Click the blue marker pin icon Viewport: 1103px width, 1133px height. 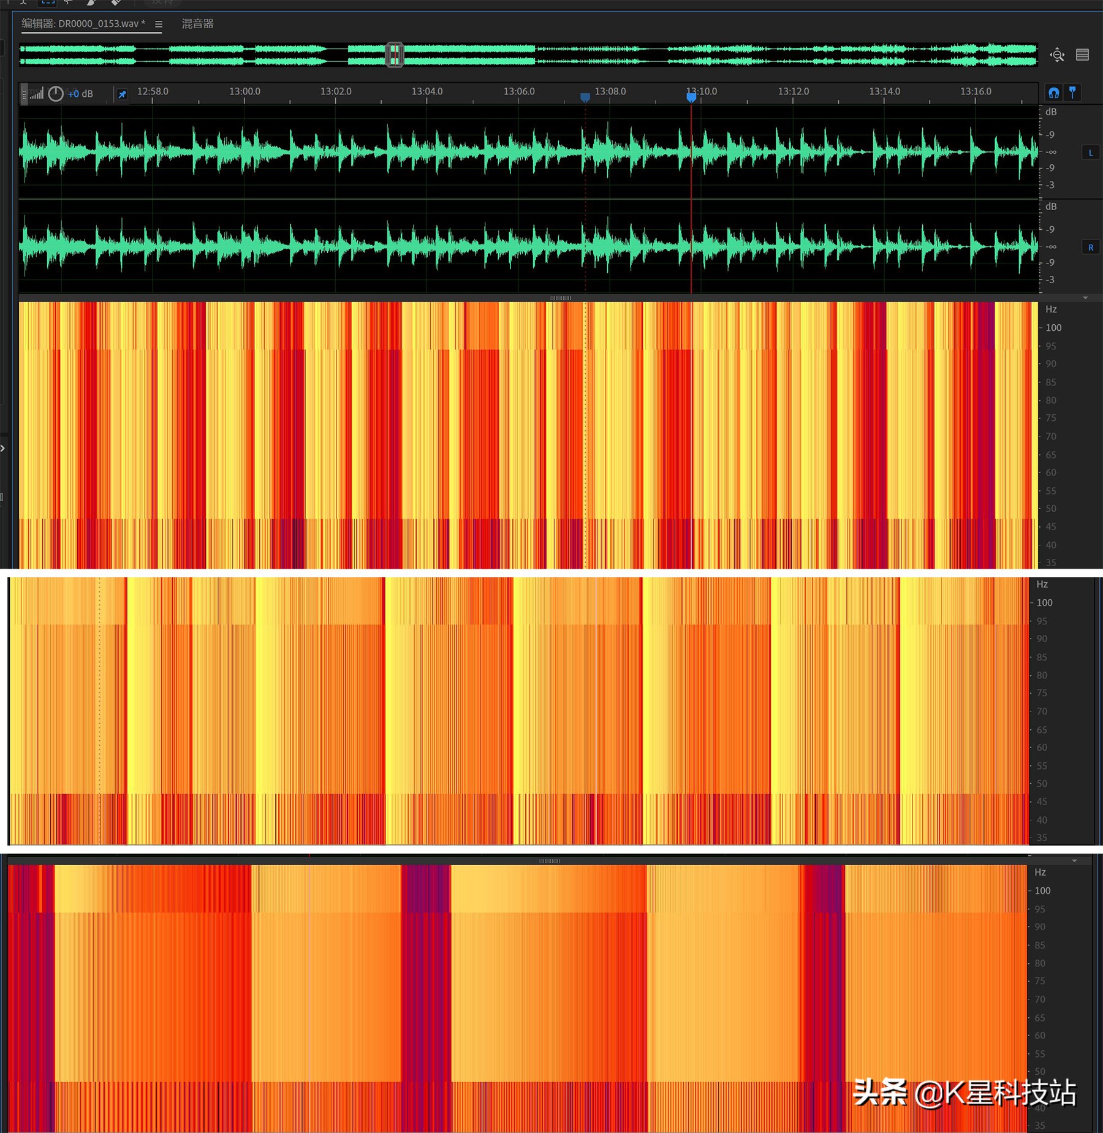point(1072,93)
